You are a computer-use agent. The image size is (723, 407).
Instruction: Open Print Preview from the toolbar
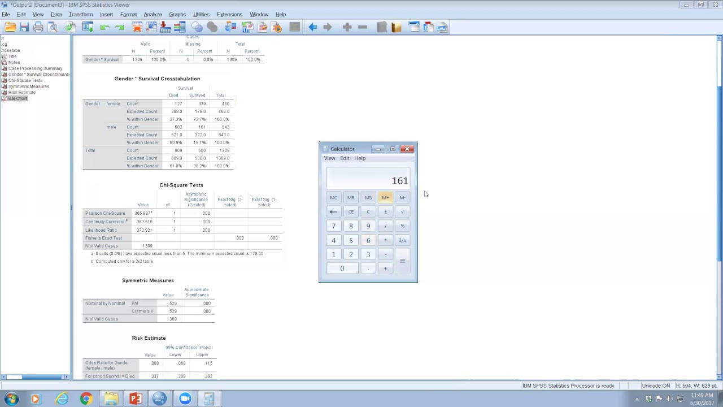tap(53, 27)
